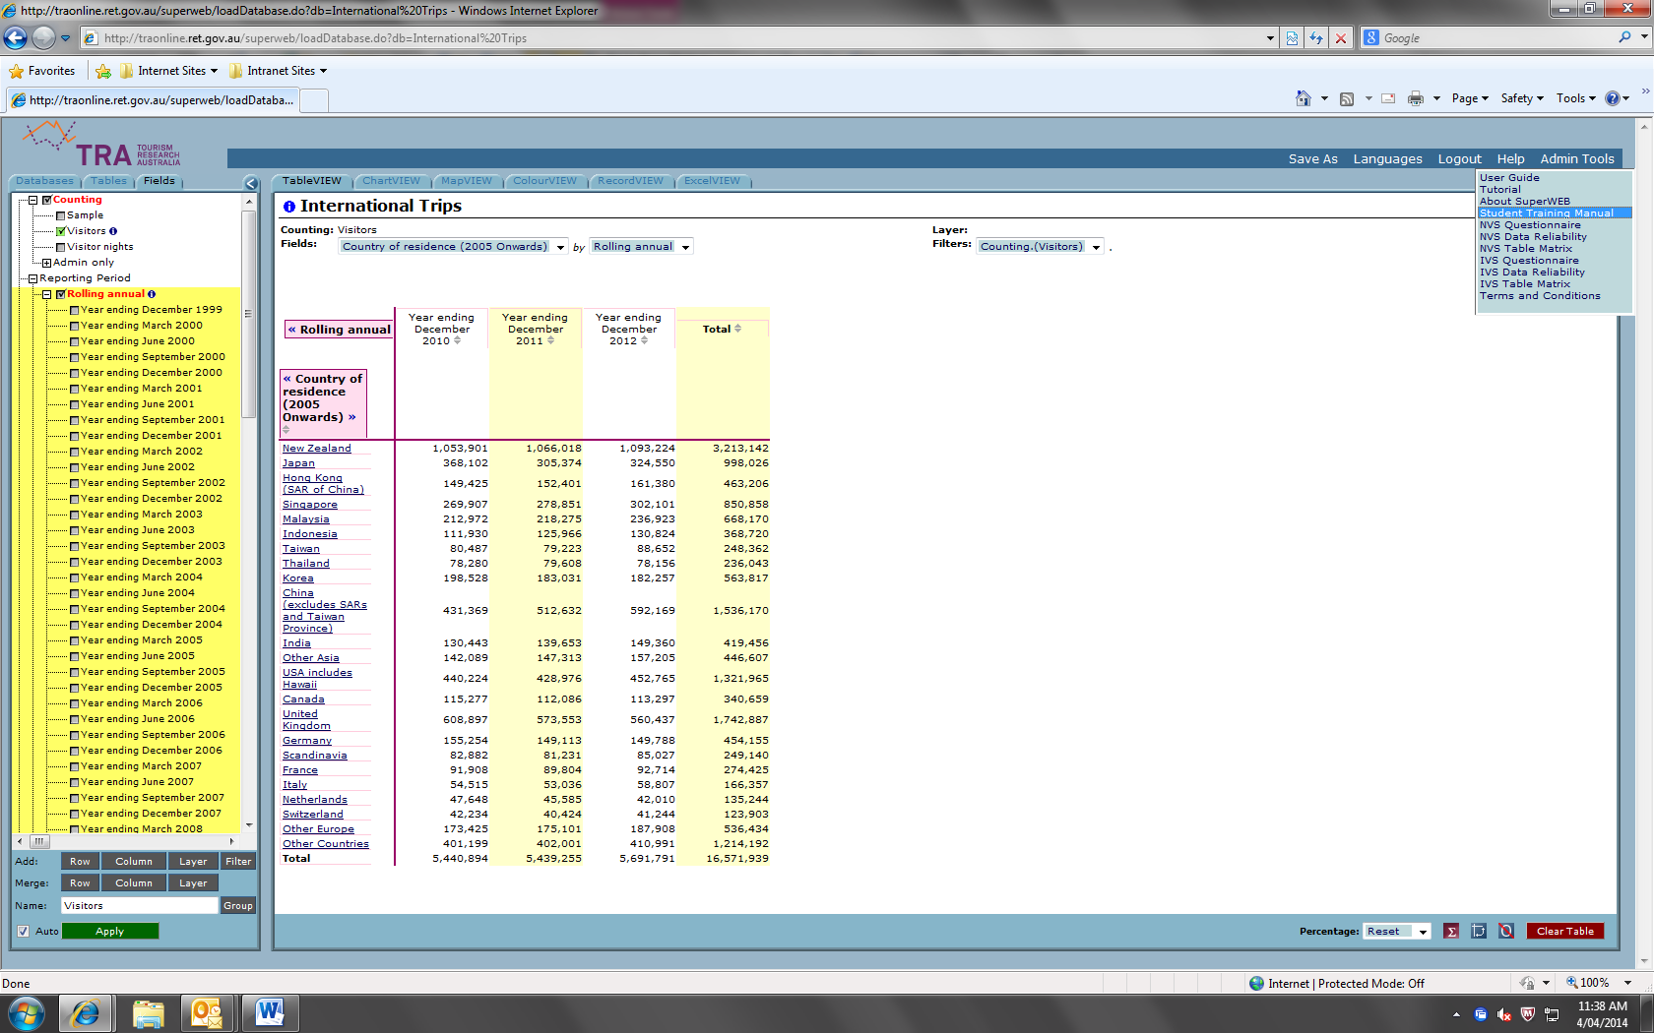The width and height of the screenshot is (1654, 1033).
Task: Click the sigma totals icon in bottom bar
Action: coord(1450,931)
